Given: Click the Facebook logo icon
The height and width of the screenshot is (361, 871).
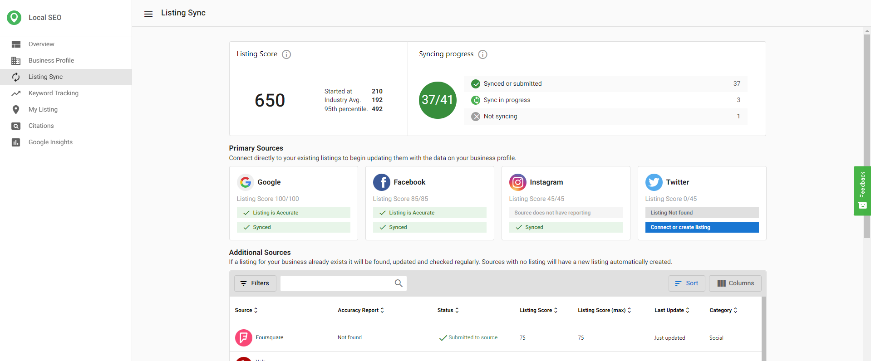Looking at the screenshot, I should pyautogui.click(x=382, y=182).
